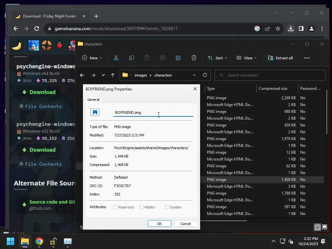Open a new Chrome tab
The height and width of the screenshot is (249, 332).
coord(96,16)
